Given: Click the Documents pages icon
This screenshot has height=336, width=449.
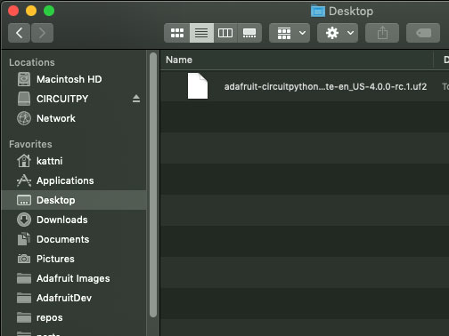Looking at the screenshot, I should point(24,239).
